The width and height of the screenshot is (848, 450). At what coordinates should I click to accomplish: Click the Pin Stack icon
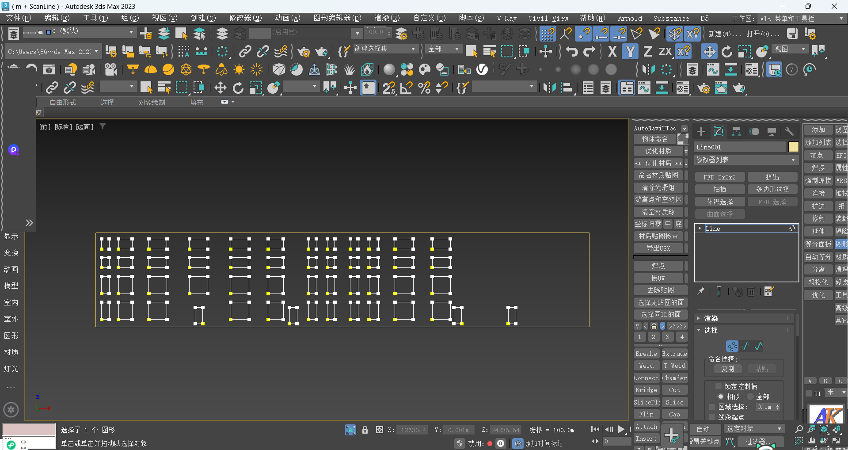click(x=701, y=291)
